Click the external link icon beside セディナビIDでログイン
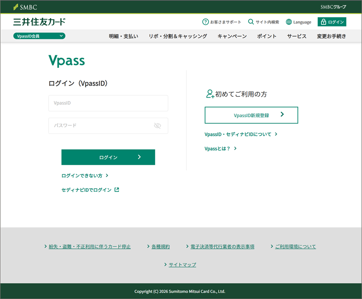 [117, 190]
